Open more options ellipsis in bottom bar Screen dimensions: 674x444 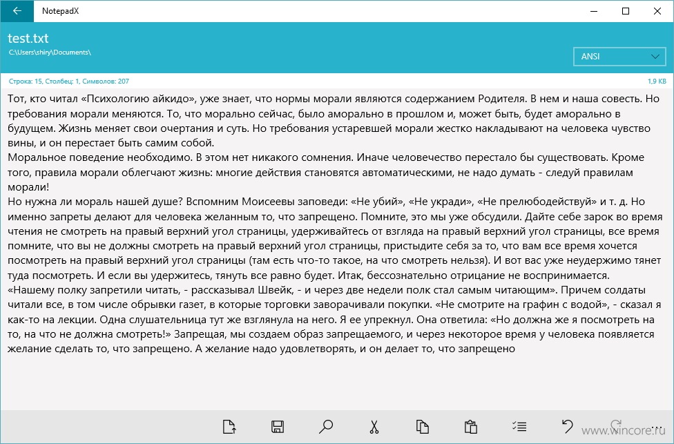click(656, 427)
